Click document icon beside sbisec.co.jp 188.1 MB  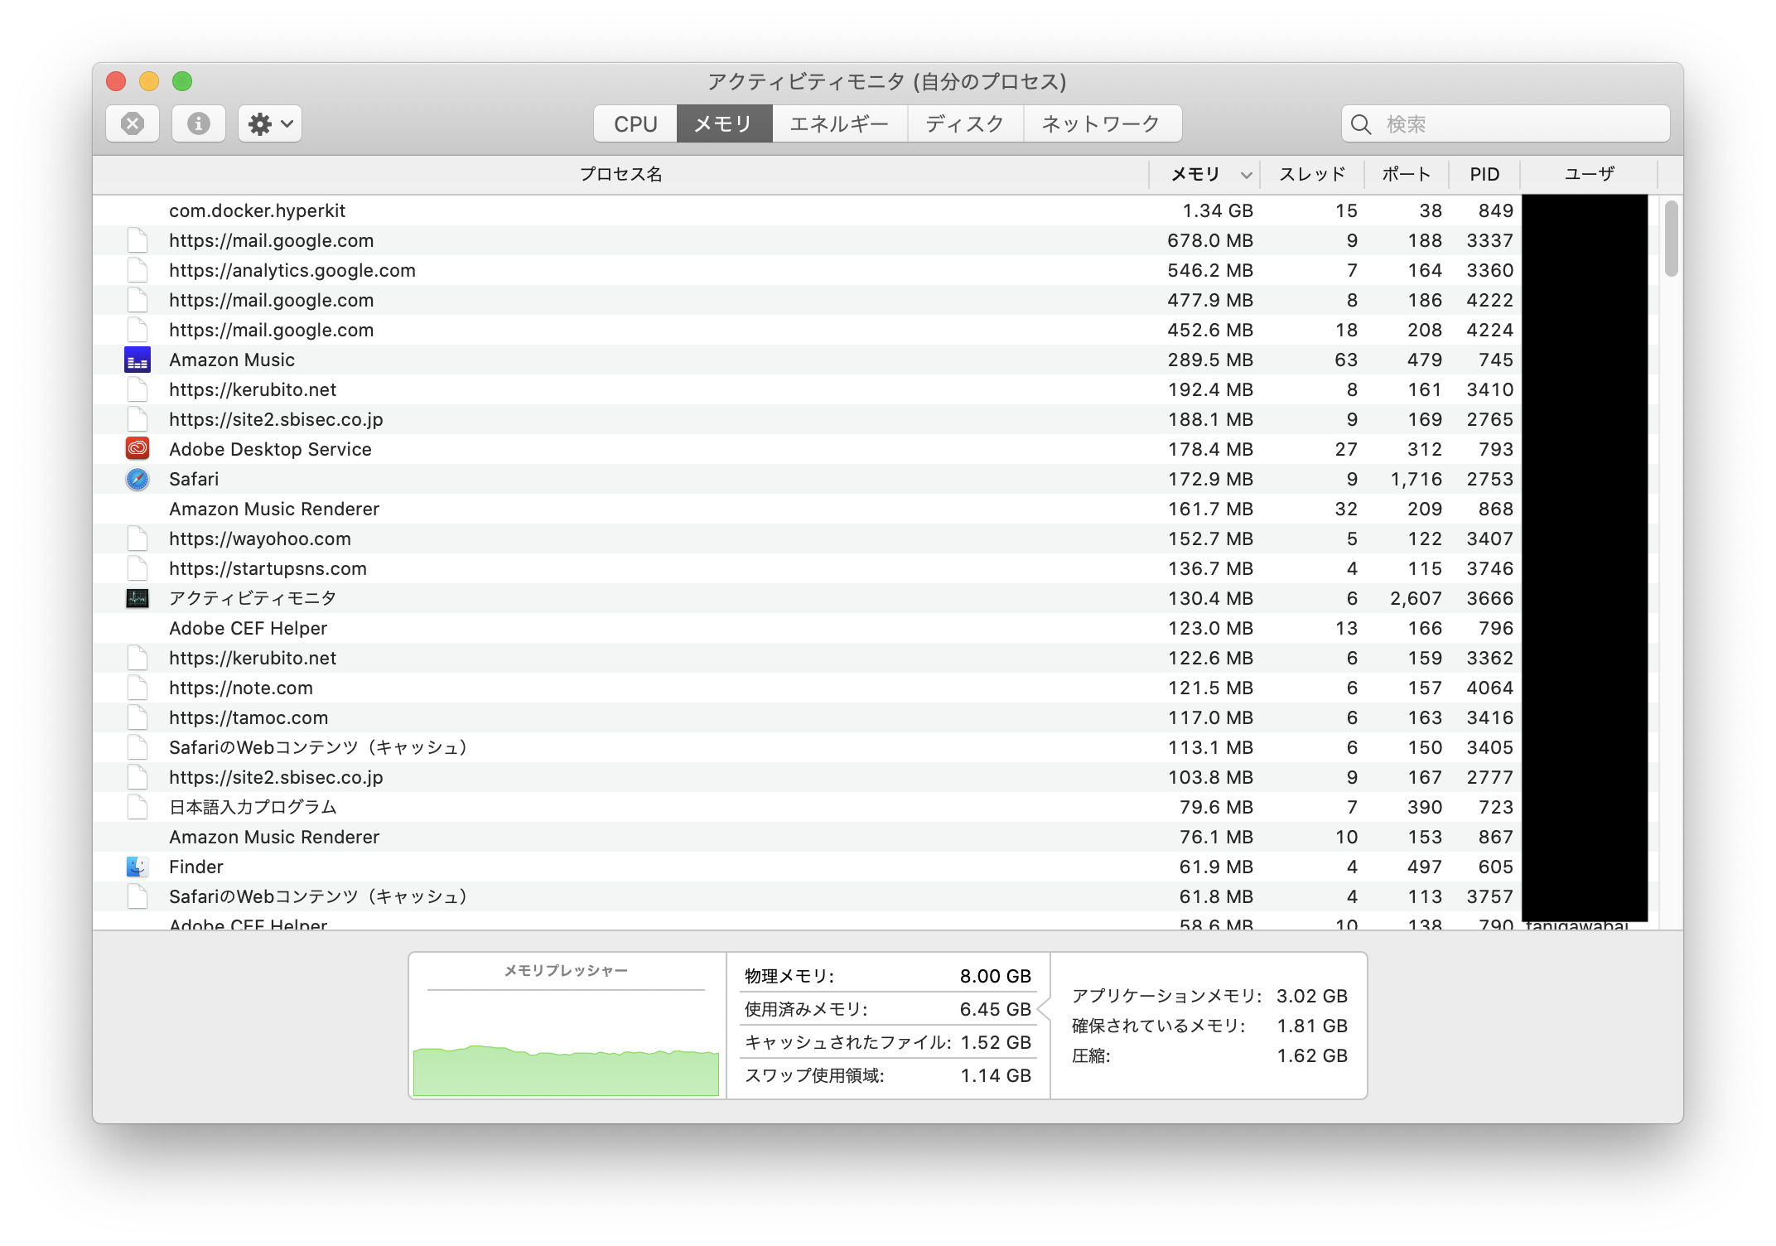[138, 419]
